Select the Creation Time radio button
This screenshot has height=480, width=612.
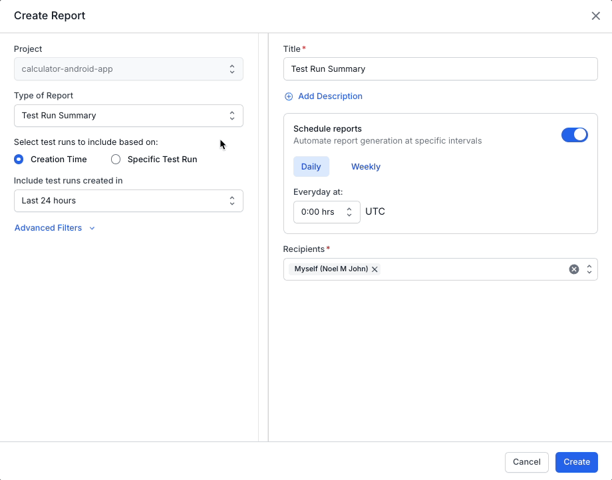[x=19, y=160]
